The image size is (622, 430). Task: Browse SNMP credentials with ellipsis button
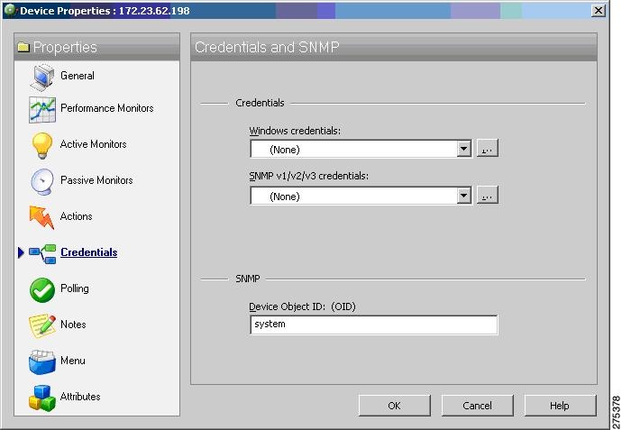coord(487,195)
